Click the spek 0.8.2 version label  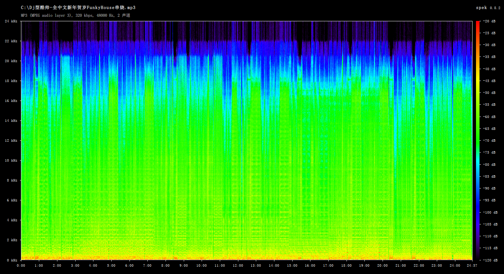[489, 8]
